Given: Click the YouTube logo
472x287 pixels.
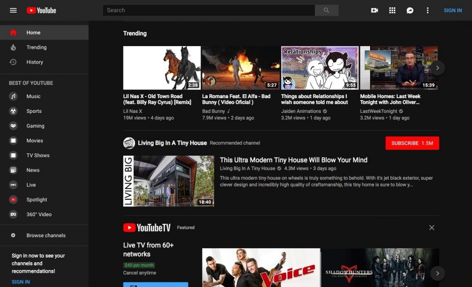Looking at the screenshot, I should tap(41, 10).
